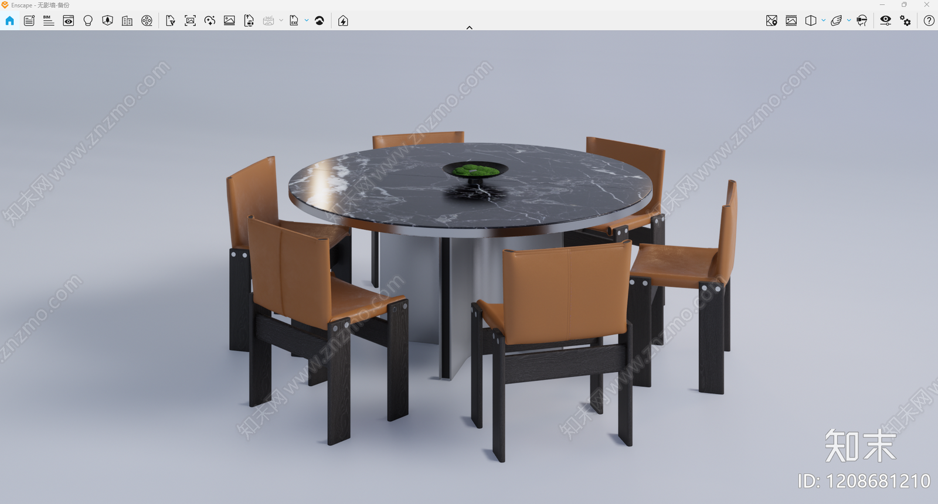Open the site context map icon
Viewport: 938px width, 504px height.
[x=107, y=21]
